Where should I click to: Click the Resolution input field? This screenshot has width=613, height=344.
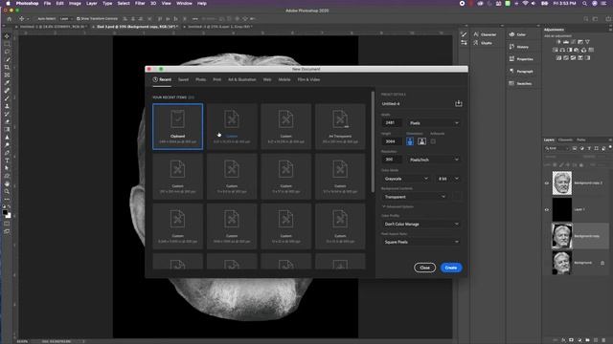point(392,160)
